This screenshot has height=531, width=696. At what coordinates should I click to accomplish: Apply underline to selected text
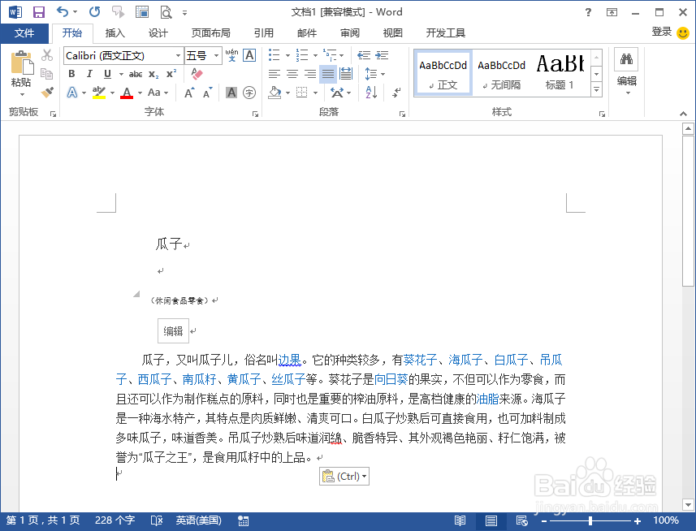[106, 73]
